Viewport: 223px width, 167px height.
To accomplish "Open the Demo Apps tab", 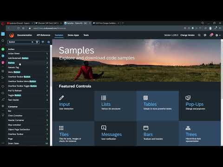I will pyautogui.click(x=73, y=35).
